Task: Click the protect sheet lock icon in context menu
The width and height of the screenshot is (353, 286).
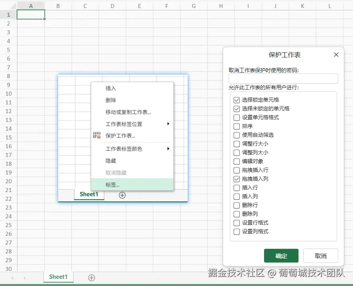Action: point(97,135)
